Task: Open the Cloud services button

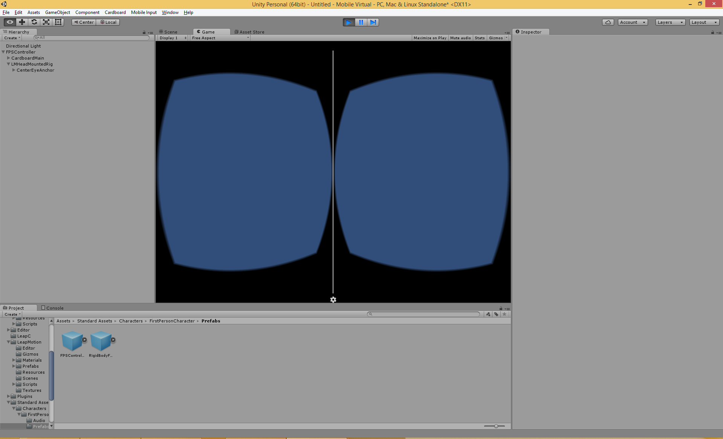Action: (608, 22)
